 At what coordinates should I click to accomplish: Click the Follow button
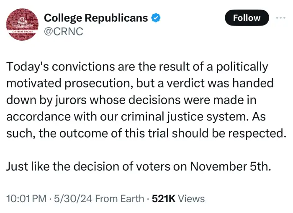[247, 18]
